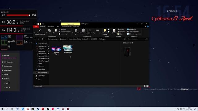The image size is (198, 111).
Task: Click the Move to (Переместить в) icon
Action: coord(76,30)
